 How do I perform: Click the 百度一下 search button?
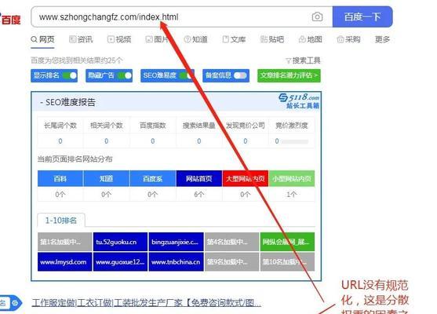(x=362, y=16)
